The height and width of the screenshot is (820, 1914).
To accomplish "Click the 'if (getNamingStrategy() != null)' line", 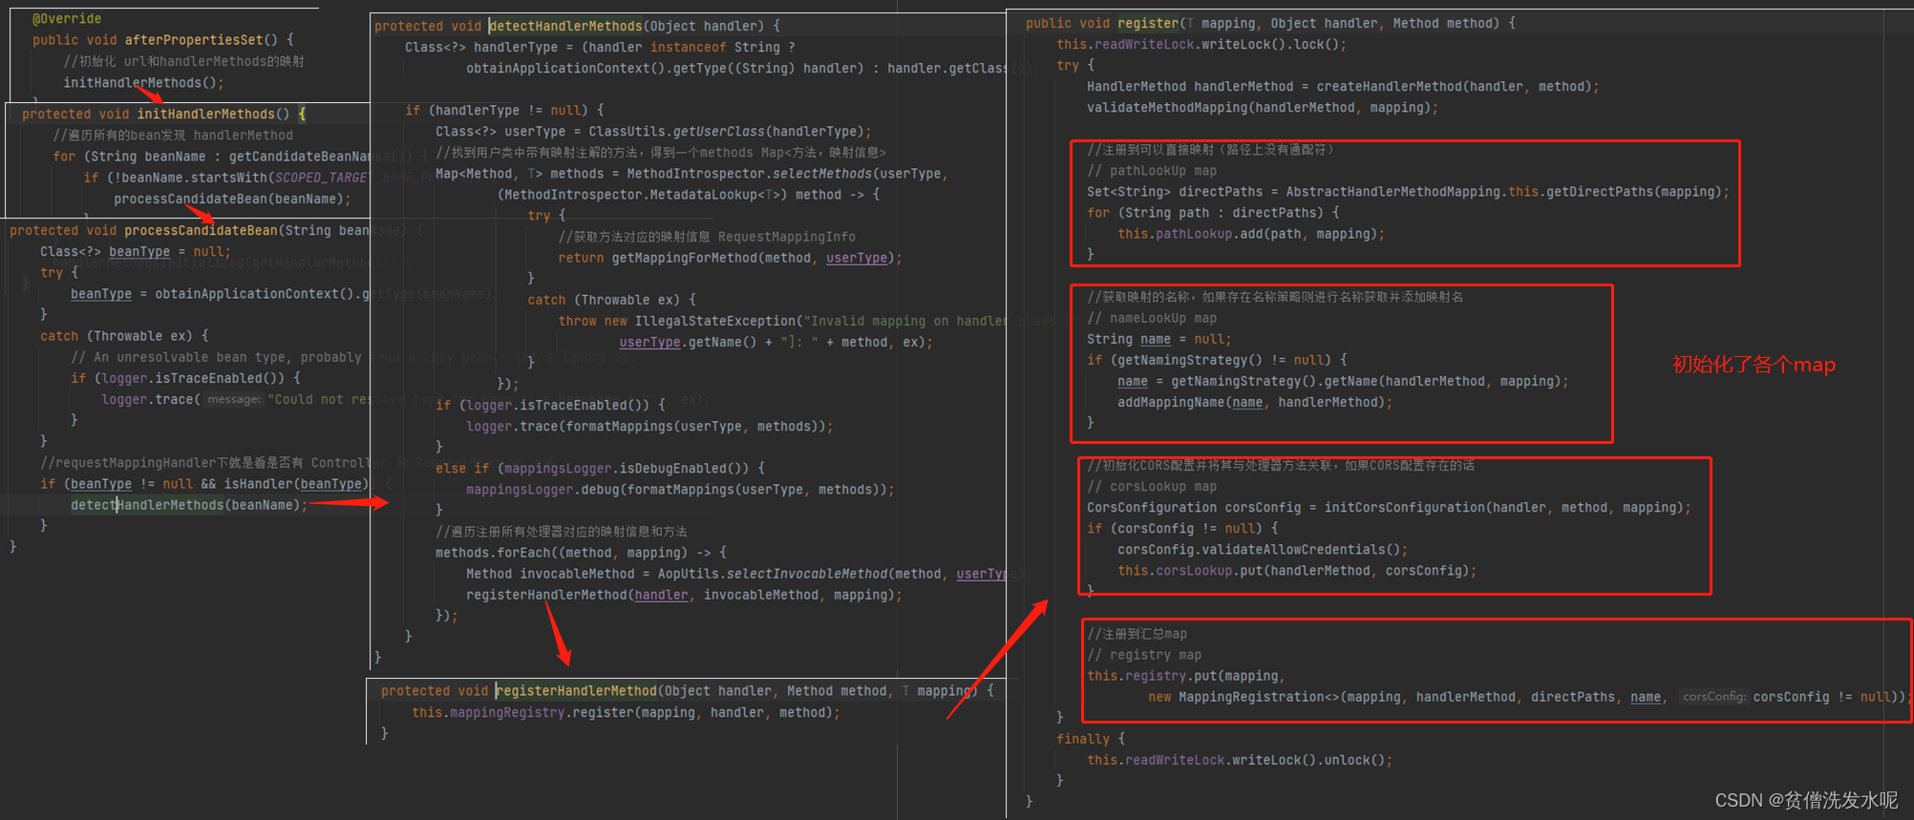I will tap(1217, 360).
